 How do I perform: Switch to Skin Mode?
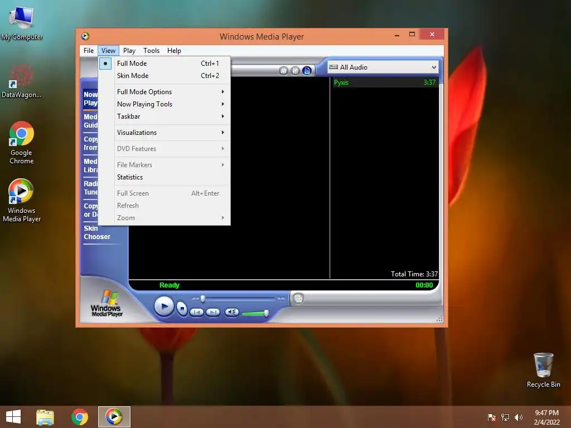[x=164, y=76]
